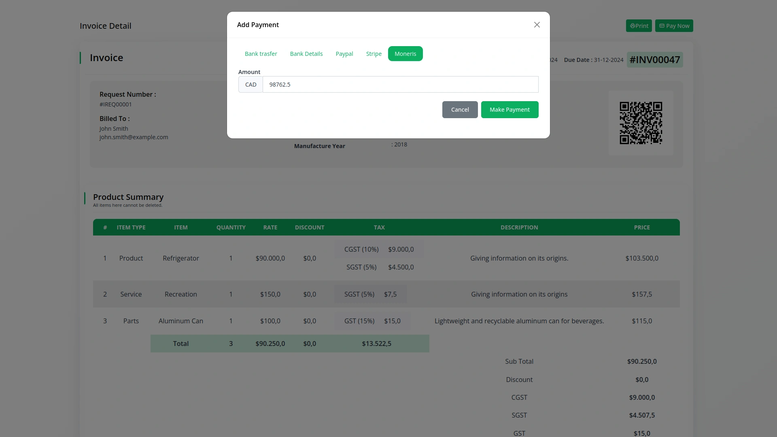Open the Bank Details tab
777x437 pixels.
pos(306,54)
